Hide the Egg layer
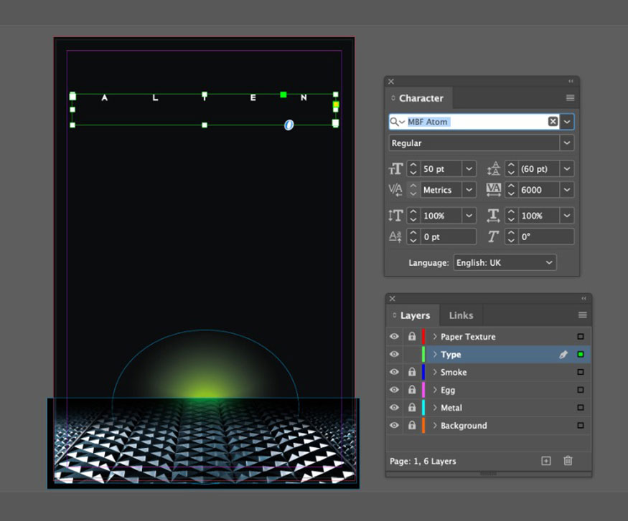The height and width of the screenshot is (521, 628). coord(394,390)
